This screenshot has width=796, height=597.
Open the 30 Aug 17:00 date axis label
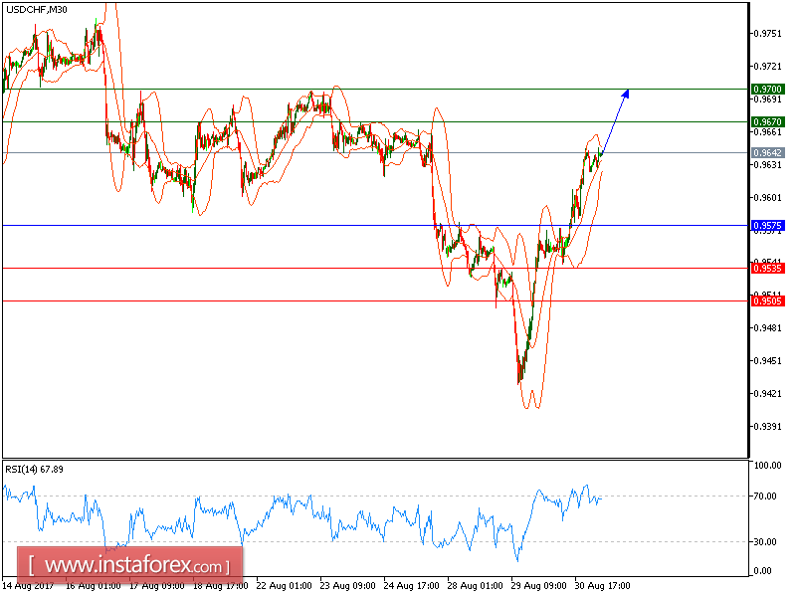coord(601,588)
